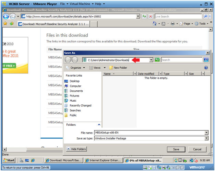Select Desktop in Favorite Links
This screenshot has width=215, height=171.
tap(74, 81)
